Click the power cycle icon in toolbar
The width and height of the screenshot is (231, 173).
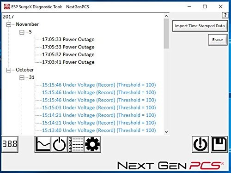tap(60, 144)
